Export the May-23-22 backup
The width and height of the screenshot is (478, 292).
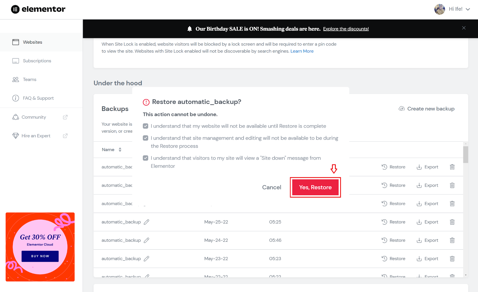coord(428,259)
